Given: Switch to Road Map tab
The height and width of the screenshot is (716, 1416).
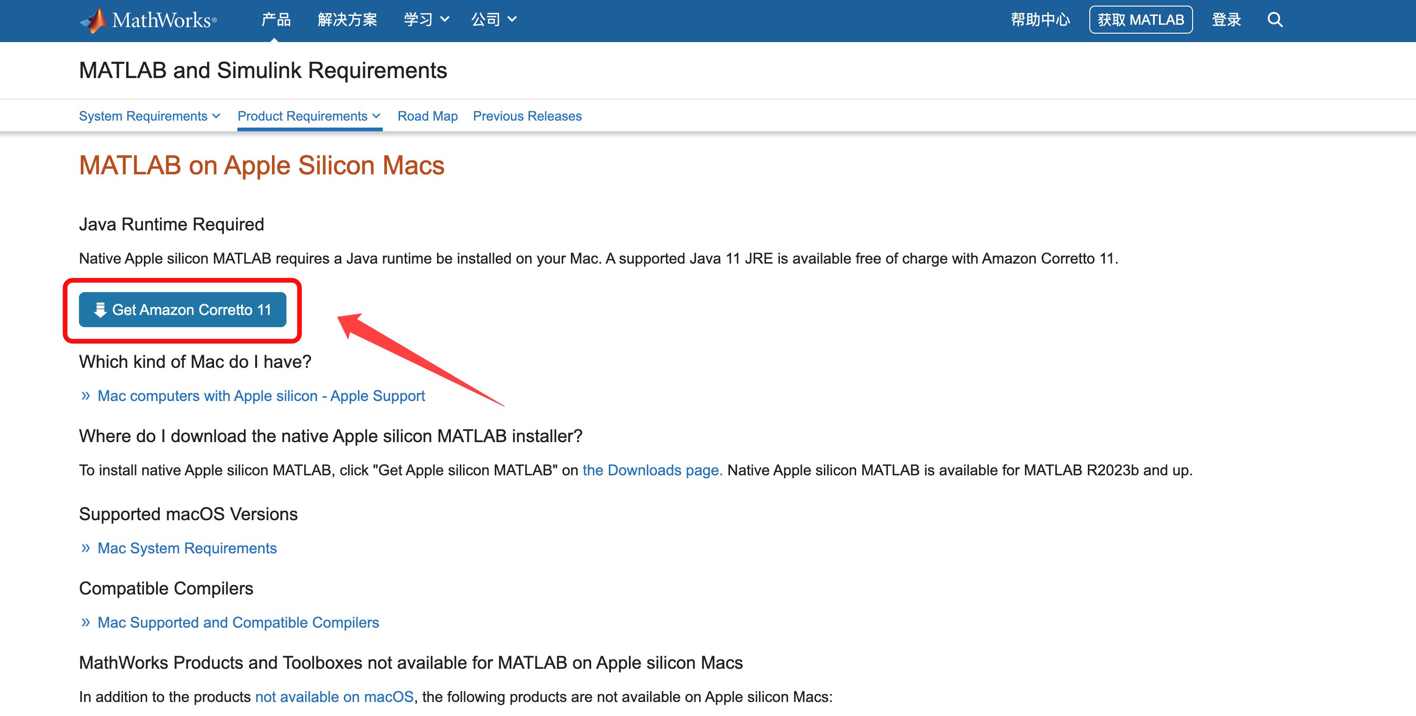Looking at the screenshot, I should [428, 116].
